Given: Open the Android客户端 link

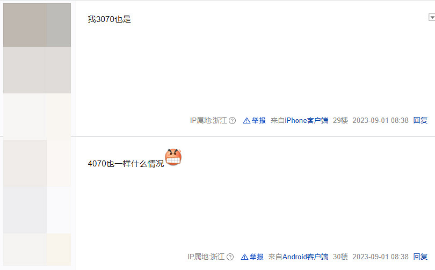Looking at the screenshot, I should click(305, 257).
